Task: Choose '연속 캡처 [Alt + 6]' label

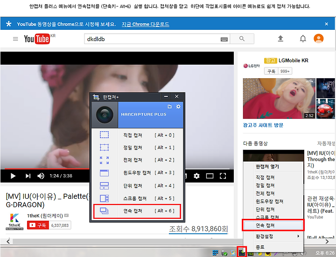Action: coord(149,211)
